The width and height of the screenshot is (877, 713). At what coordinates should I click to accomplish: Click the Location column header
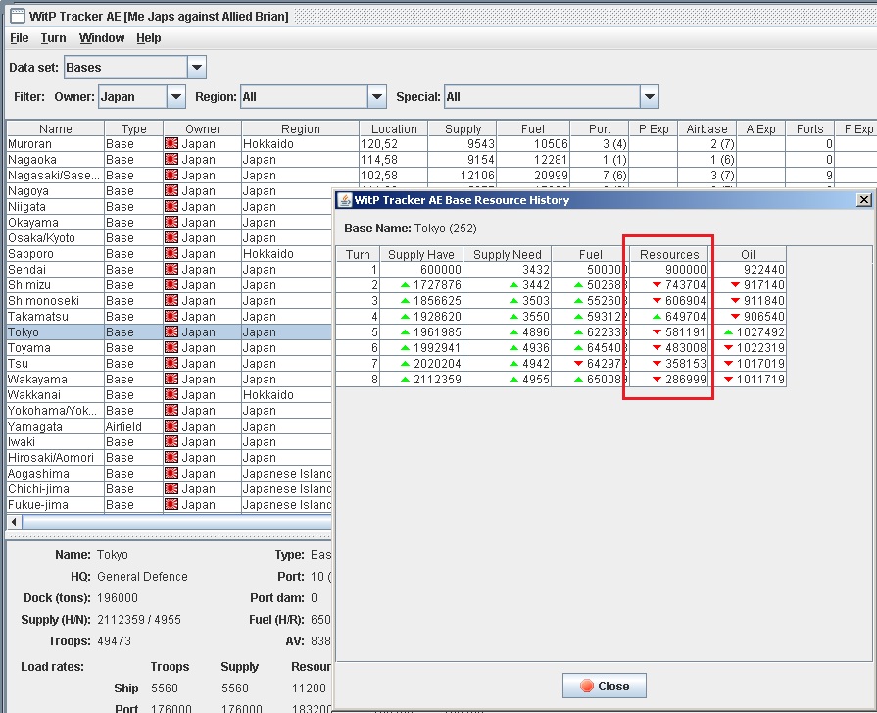[394, 128]
